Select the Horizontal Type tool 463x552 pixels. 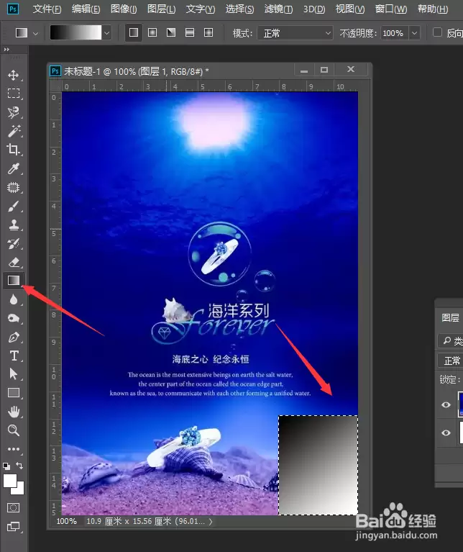[14, 356]
